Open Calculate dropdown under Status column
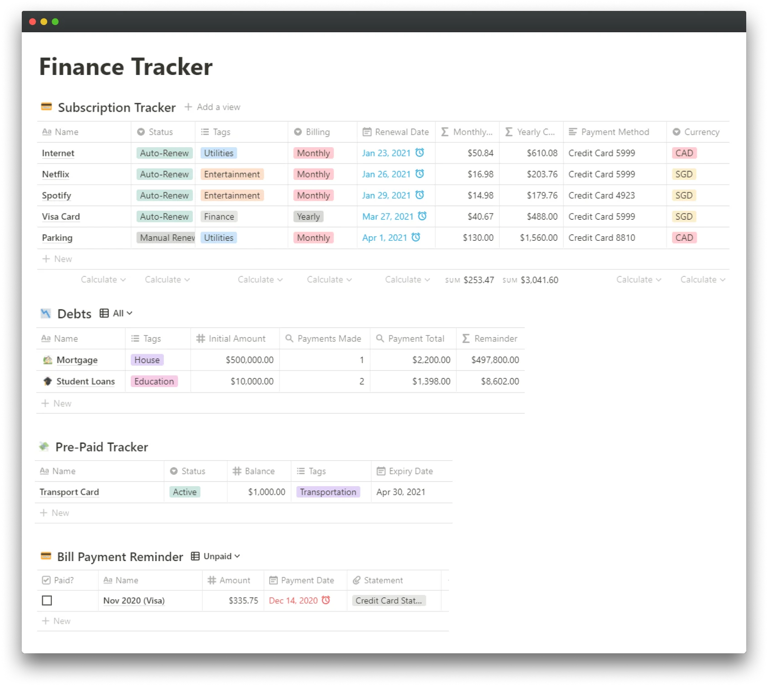 [167, 279]
